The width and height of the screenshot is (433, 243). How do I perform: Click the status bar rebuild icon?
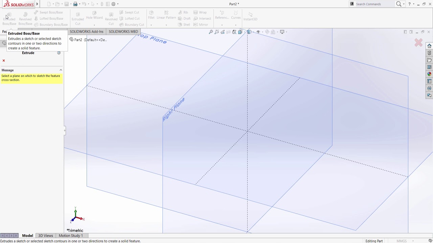tap(430, 241)
